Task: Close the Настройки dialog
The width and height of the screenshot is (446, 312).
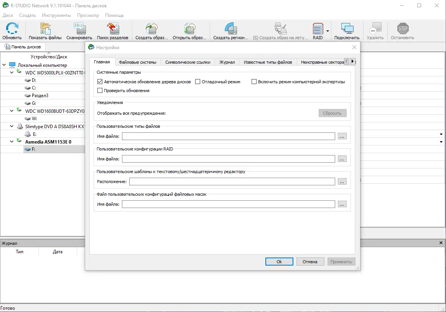Action: (354, 47)
